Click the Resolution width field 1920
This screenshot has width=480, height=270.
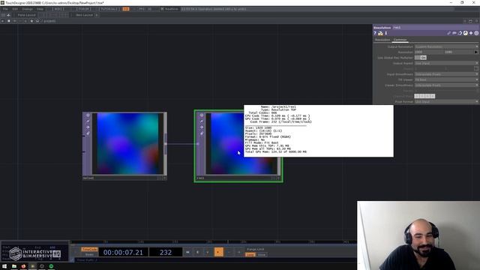point(428,52)
